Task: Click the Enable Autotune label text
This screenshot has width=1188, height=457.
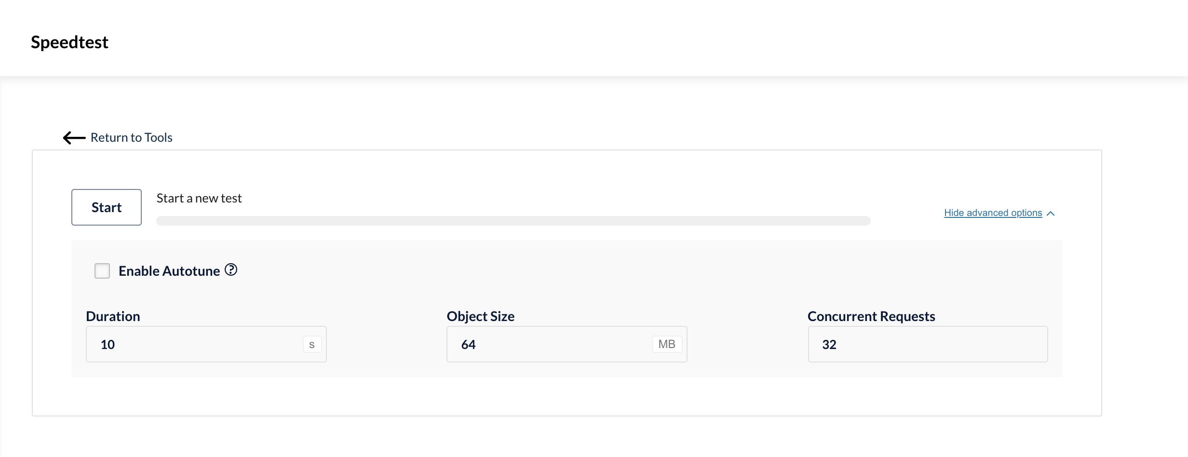Action: click(169, 271)
